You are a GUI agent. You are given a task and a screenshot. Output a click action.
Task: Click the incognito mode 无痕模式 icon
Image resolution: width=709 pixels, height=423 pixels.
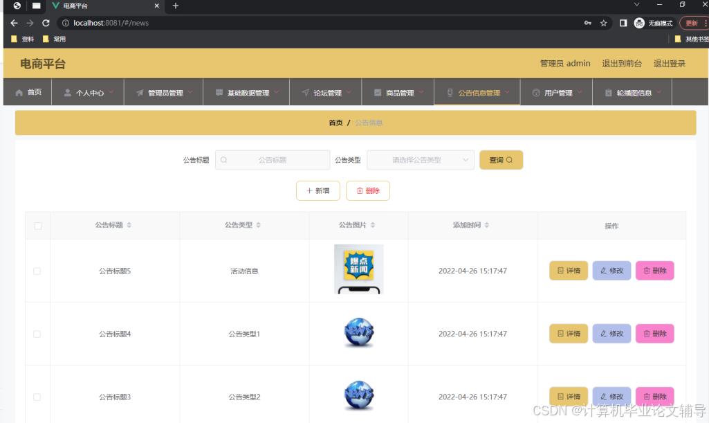pos(639,23)
